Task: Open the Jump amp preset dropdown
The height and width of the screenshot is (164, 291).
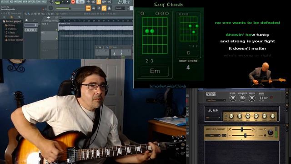Action: [213, 118]
